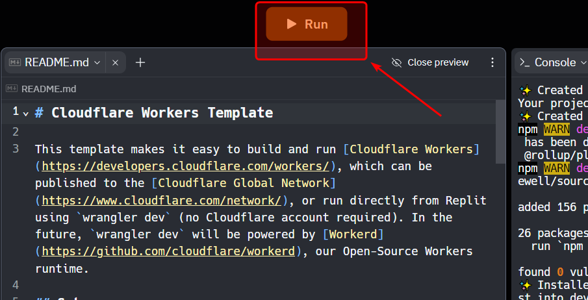Image resolution: width=588 pixels, height=300 pixels.
Task: Click the Console terminal prompt icon
Action: [525, 63]
